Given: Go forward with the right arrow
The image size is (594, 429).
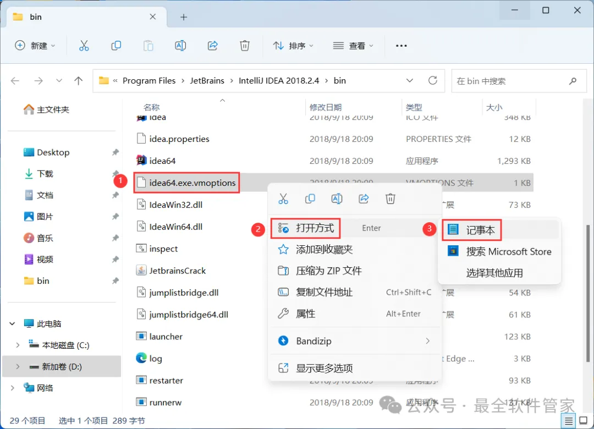Looking at the screenshot, I should point(38,81).
